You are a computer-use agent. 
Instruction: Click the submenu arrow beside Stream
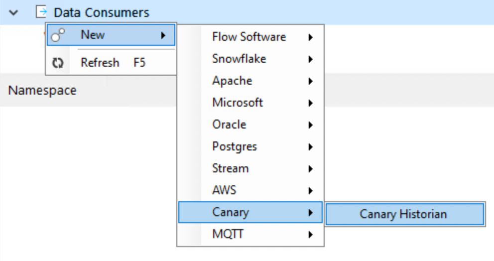[311, 169]
